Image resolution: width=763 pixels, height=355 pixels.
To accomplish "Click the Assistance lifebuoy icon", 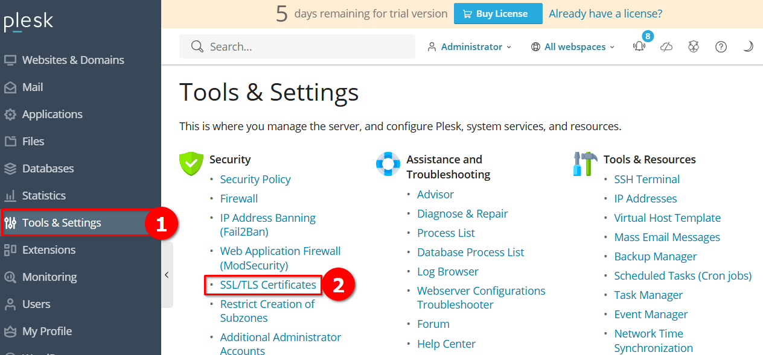I will point(388,163).
